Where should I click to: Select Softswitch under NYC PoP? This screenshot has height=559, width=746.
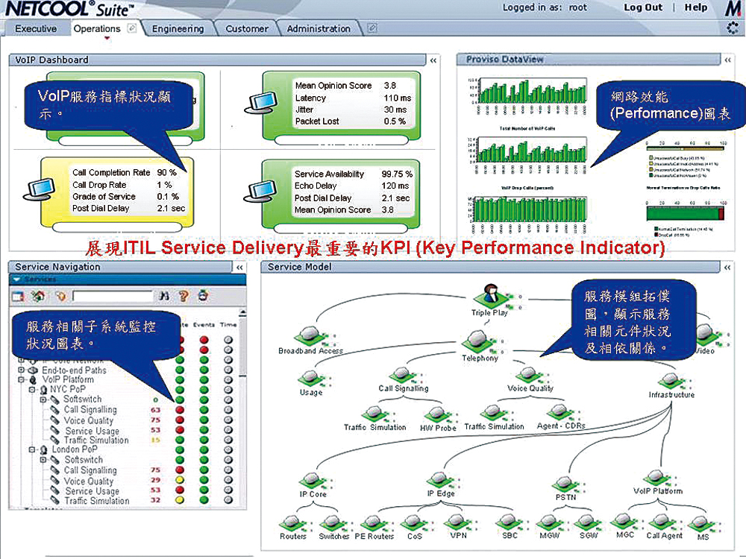(82, 399)
